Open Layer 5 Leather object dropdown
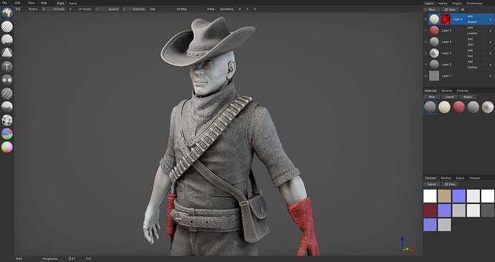Viewport: 495px width, 262px height. 476,33
